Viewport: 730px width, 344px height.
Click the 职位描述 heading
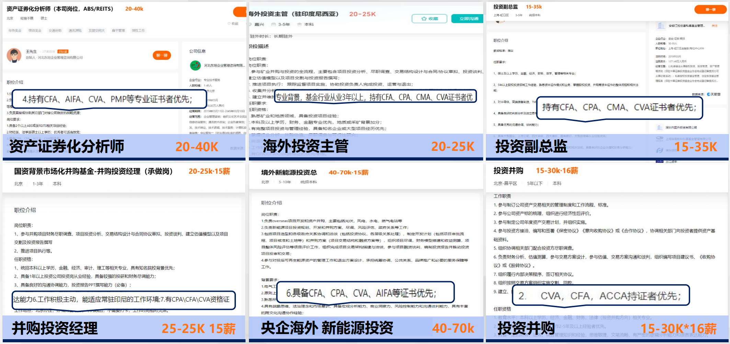tap(259, 46)
